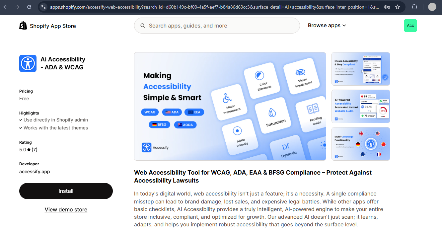Install the Ai Accessibility app
Image resolution: width=442 pixels, height=232 pixels.
tap(66, 191)
